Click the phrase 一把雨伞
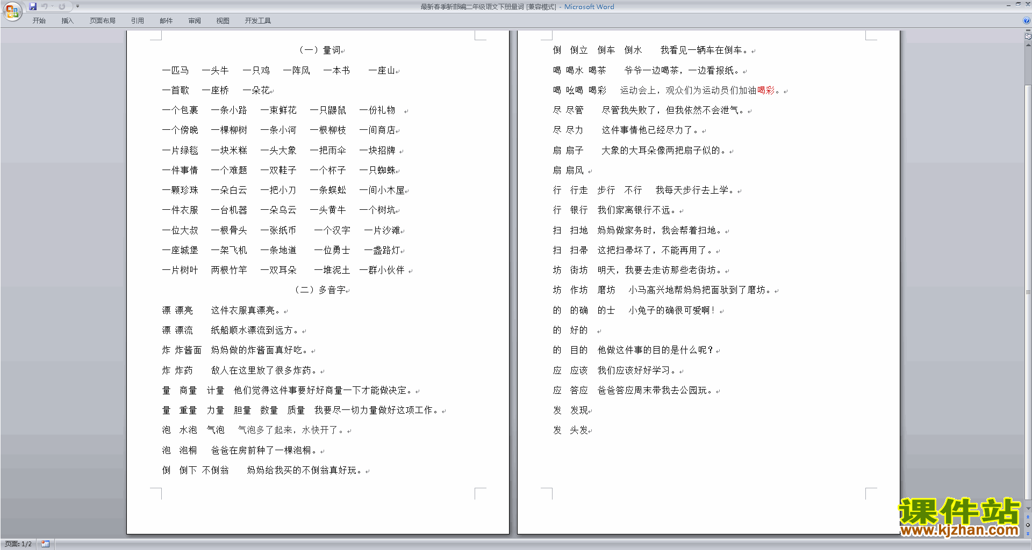The height and width of the screenshot is (550, 1032). pos(328,150)
